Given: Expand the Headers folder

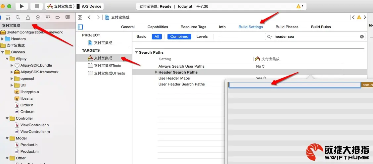Looking at the screenshot, I should click(3, 39).
